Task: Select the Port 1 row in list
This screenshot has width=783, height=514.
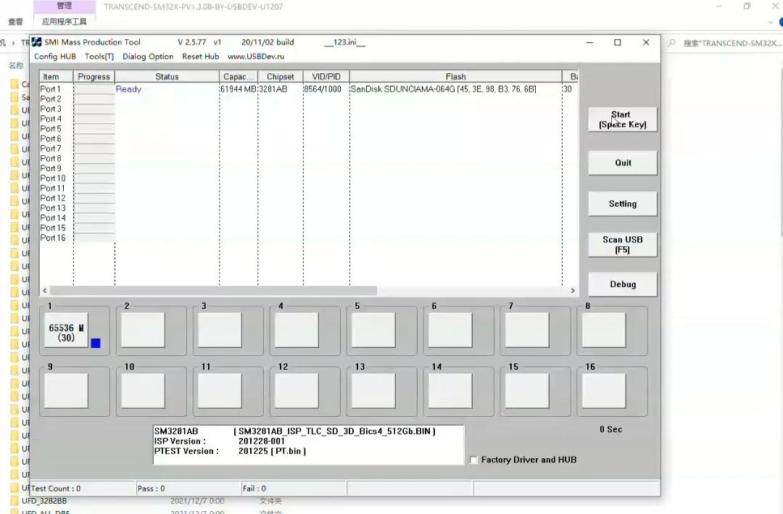Action: (x=51, y=89)
